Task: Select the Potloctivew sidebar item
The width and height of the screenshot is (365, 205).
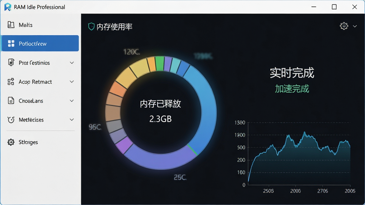Action: tap(40, 43)
